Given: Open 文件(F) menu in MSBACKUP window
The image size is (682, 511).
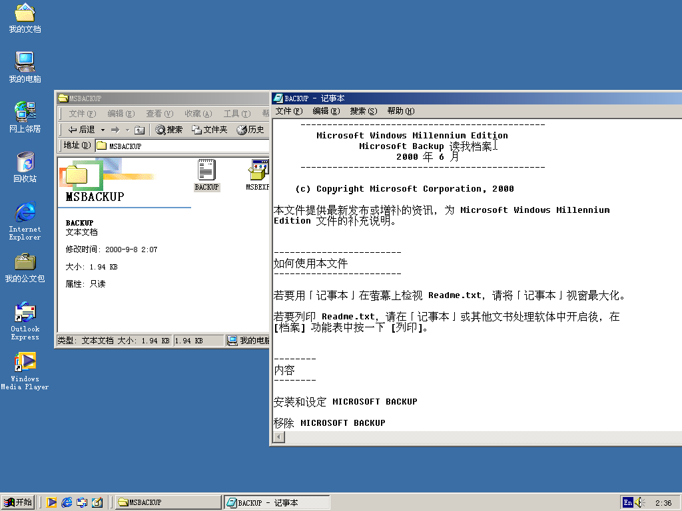Looking at the screenshot, I should coord(82,114).
